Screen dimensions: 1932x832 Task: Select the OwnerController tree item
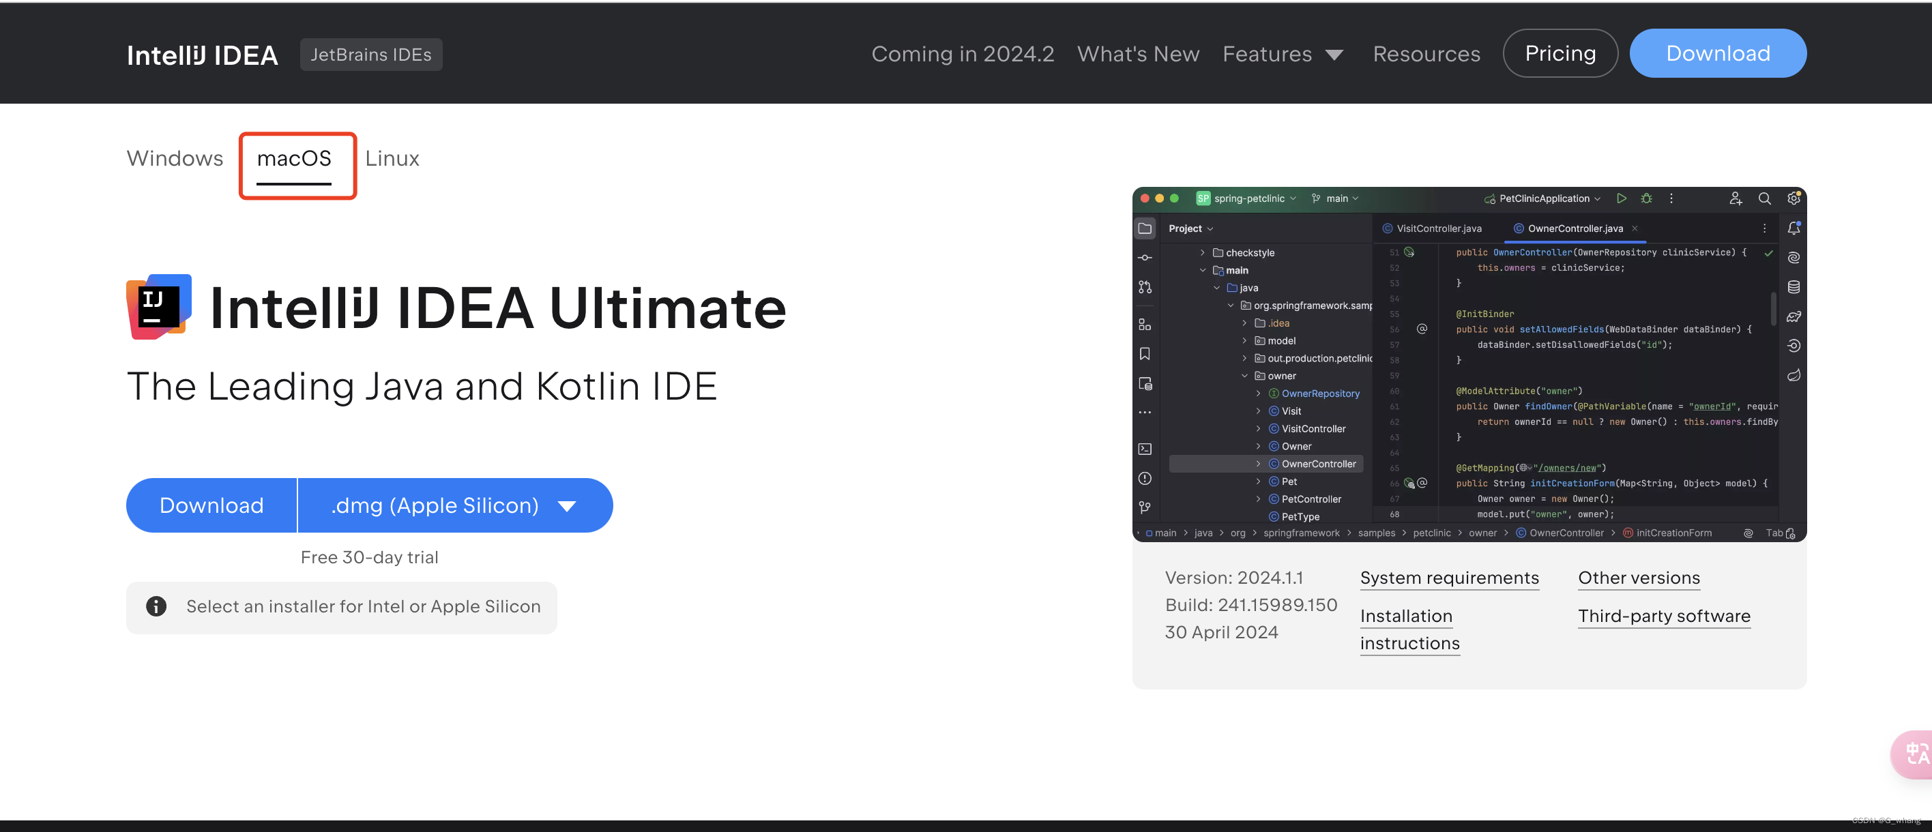click(x=1266, y=464)
